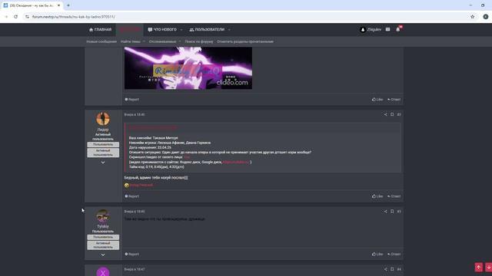Open Поиск по форуму link

pyautogui.click(x=199, y=41)
